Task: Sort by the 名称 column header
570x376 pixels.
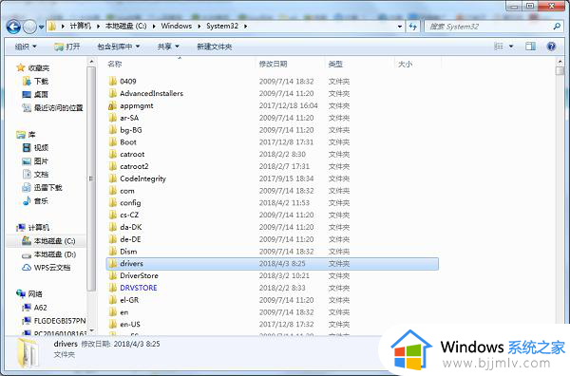Action: [x=115, y=64]
